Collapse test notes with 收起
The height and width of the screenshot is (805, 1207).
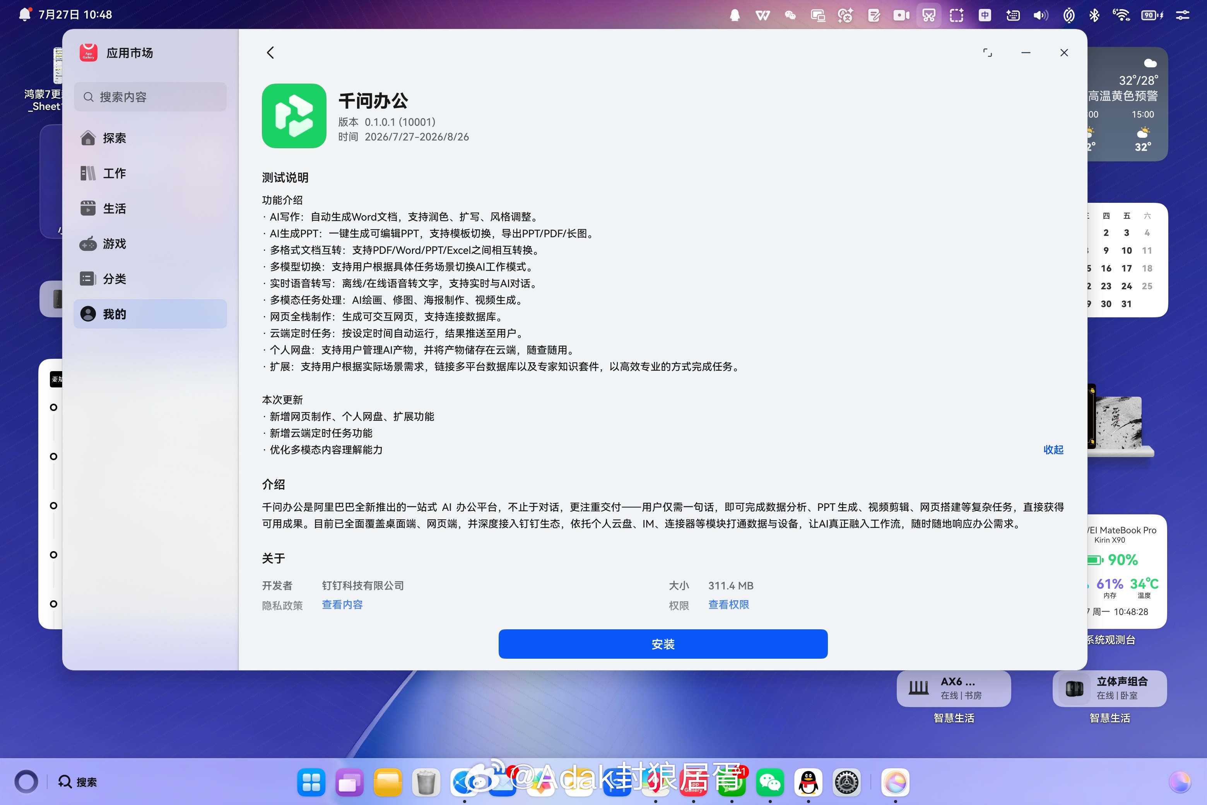tap(1053, 450)
